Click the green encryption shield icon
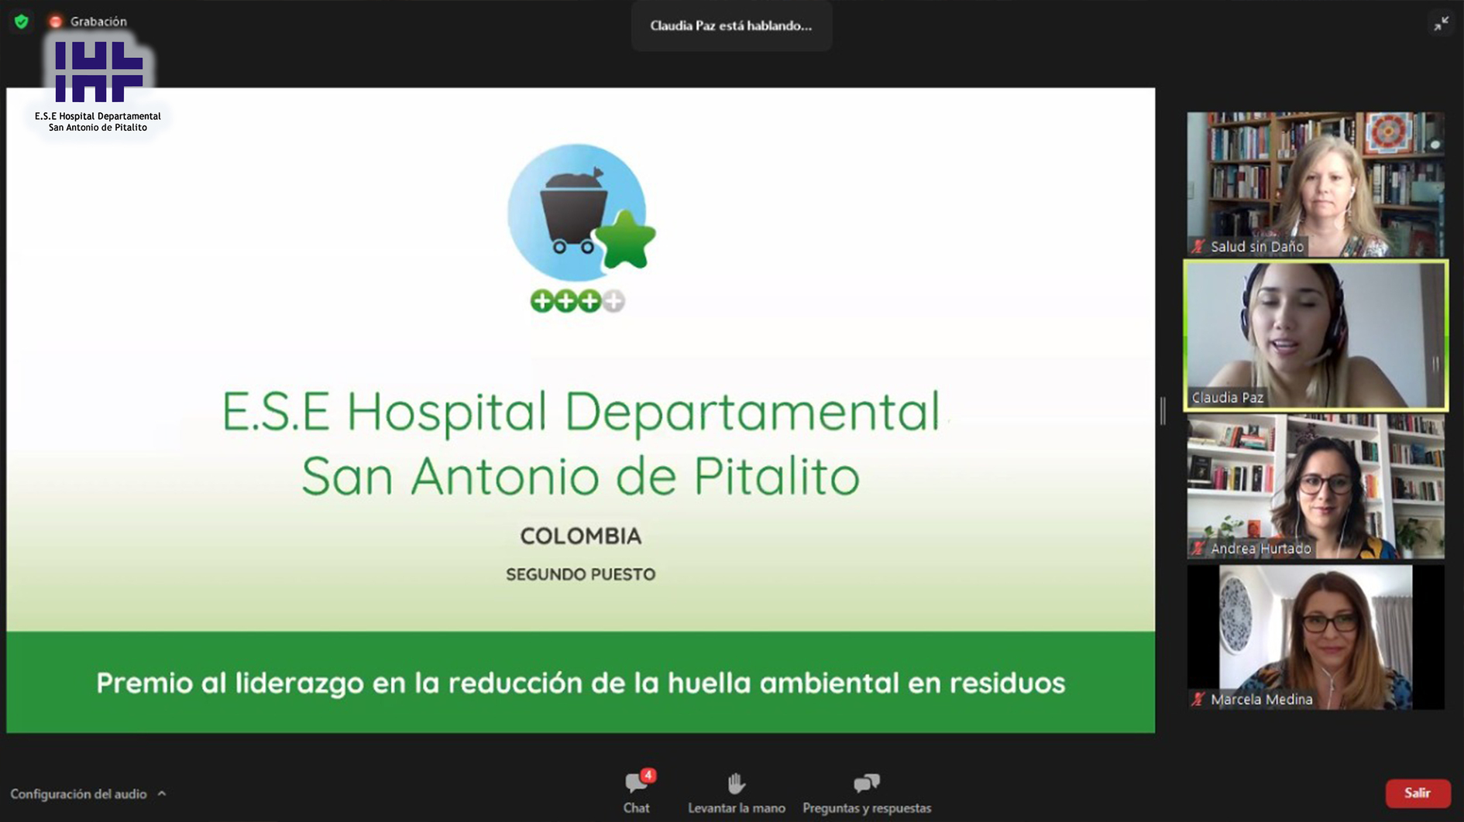Viewport: 1464px width, 822px height. point(22,22)
